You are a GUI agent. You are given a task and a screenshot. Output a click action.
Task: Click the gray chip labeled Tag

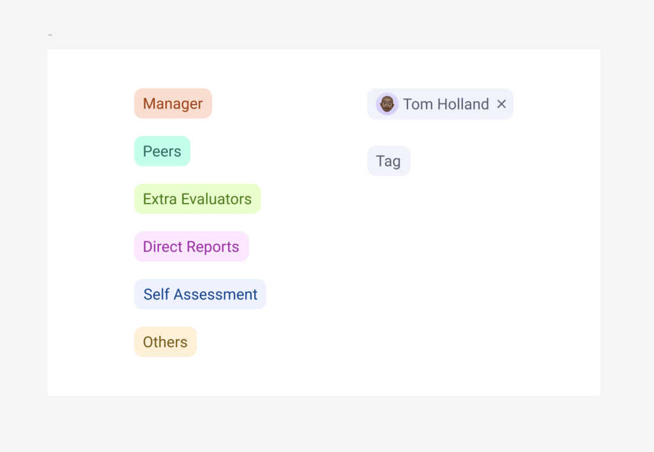point(388,161)
